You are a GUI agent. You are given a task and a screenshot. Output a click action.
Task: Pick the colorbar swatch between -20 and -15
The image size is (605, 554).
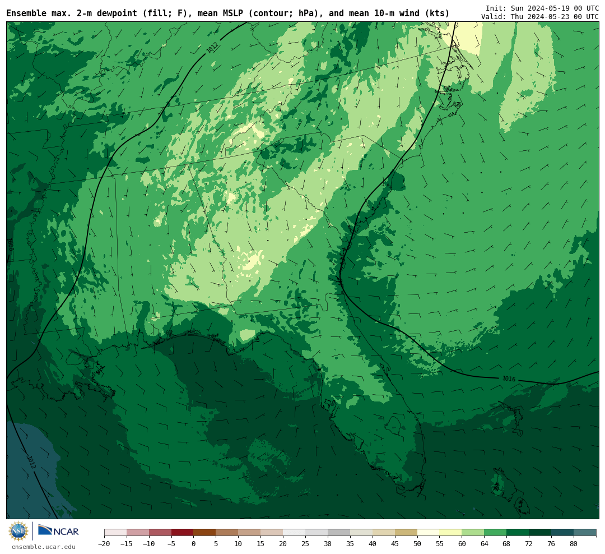(115, 533)
